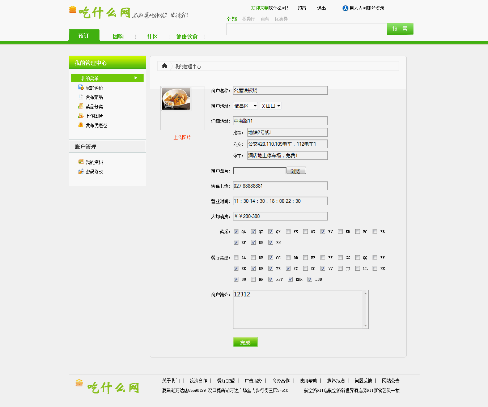Open the 武昌区 district dropdown

pyautogui.click(x=245, y=106)
